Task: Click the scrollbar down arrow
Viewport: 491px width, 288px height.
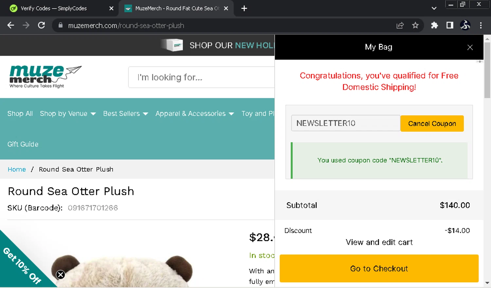Action: (x=487, y=282)
